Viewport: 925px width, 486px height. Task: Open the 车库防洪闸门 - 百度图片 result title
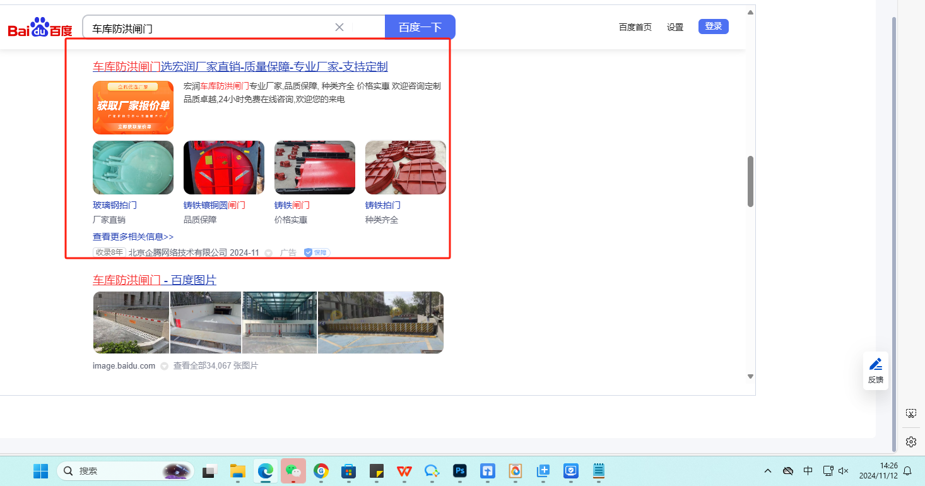tap(155, 280)
